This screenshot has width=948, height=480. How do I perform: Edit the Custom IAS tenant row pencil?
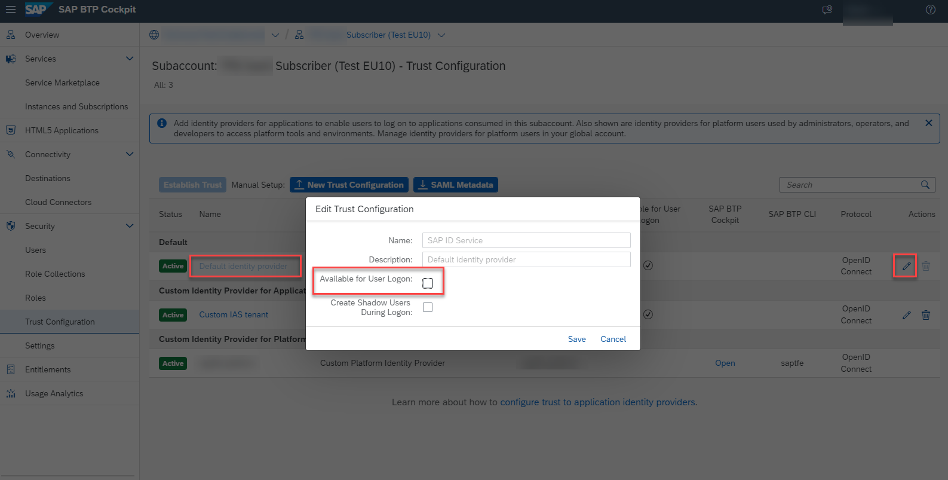coord(906,314)
